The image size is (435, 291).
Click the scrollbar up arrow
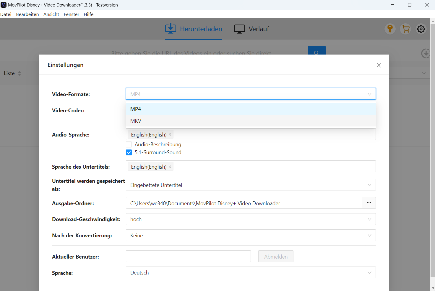coord(433,21)
